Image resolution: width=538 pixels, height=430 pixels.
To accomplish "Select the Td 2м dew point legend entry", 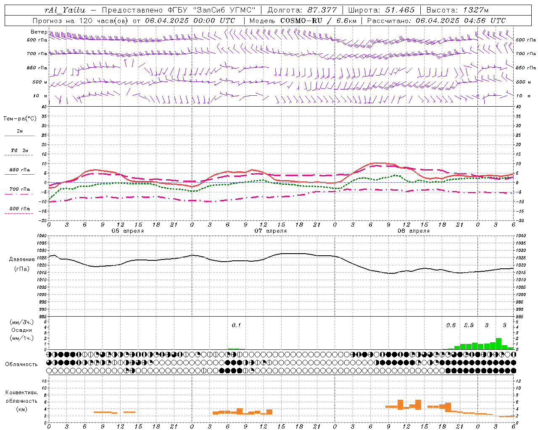I will click(x=20, y=150).
